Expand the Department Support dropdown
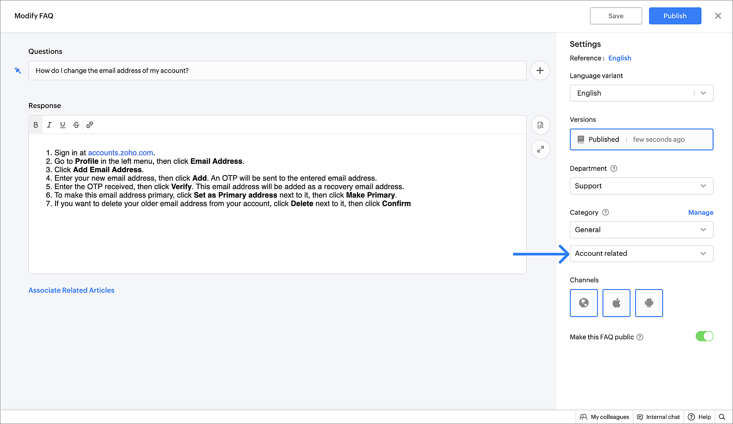733x424 pixels. click(641, 186)
